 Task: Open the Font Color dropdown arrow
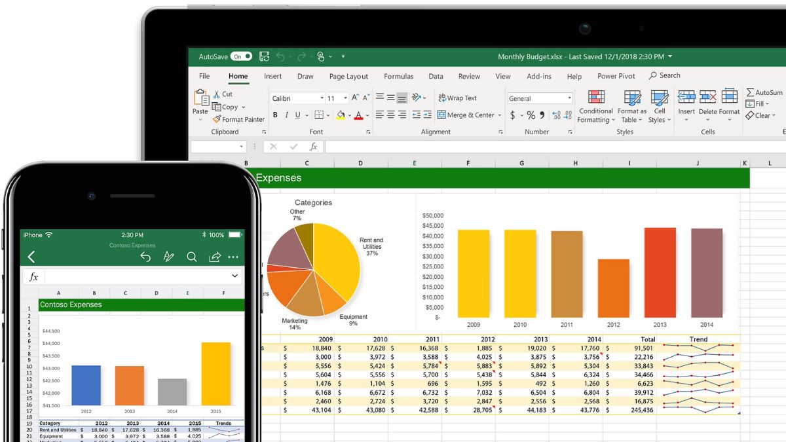[x=368, y=116]
